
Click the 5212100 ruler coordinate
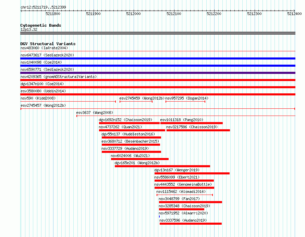174,14
